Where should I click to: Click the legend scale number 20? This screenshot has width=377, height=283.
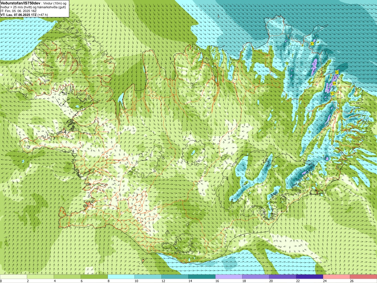[x=271, y=281]
